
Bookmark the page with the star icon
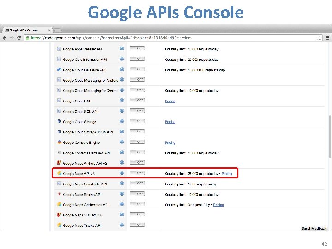click(319, 38)
